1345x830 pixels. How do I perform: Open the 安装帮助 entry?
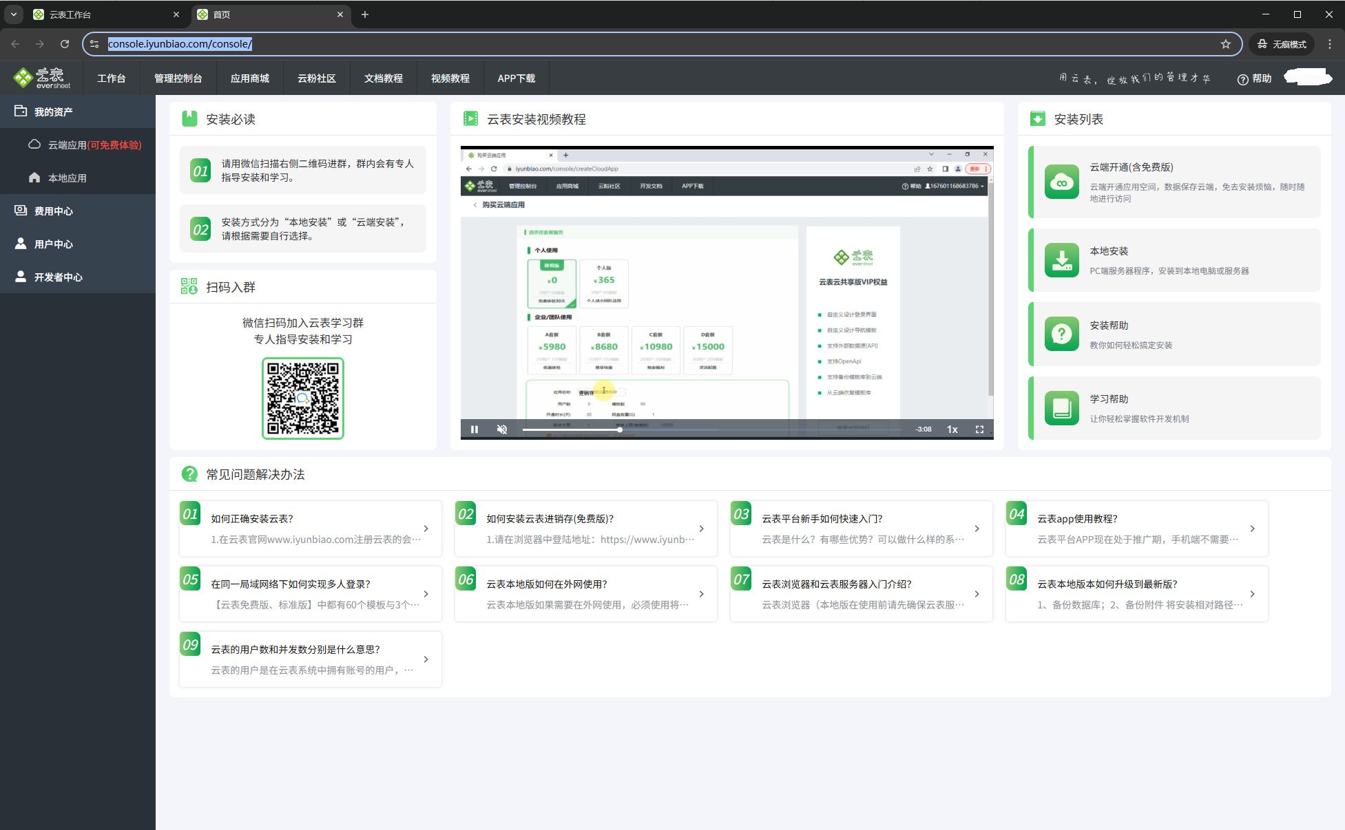(x=1175, y=334)
